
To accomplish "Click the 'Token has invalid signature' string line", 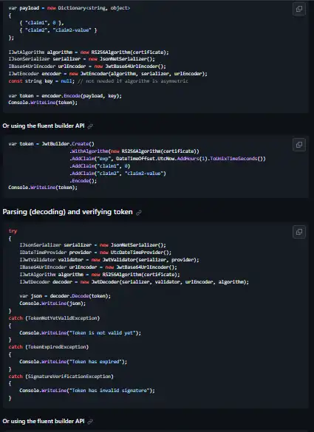I will click(x=87, y=391).
